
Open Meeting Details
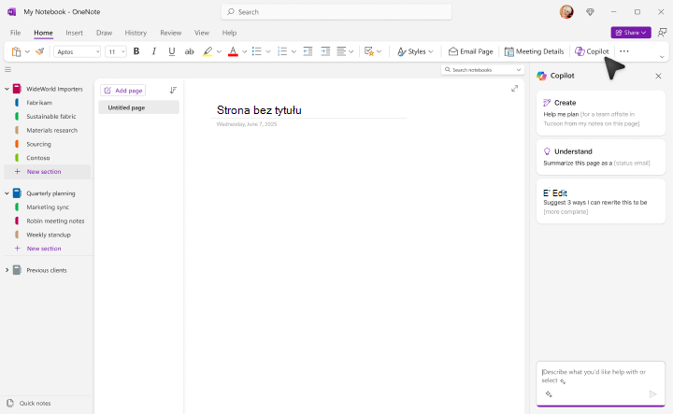click(x=534, y=51)
